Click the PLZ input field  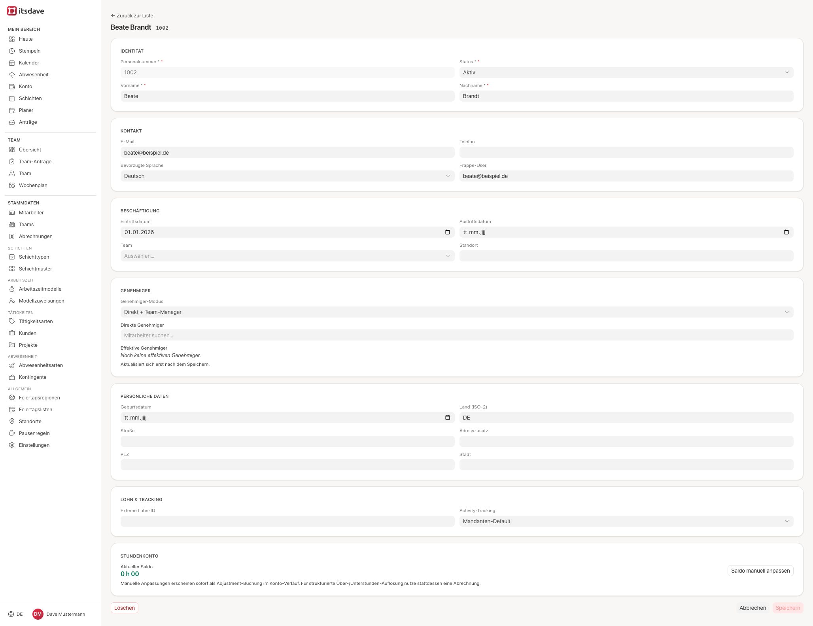click(x=287, y=465)
